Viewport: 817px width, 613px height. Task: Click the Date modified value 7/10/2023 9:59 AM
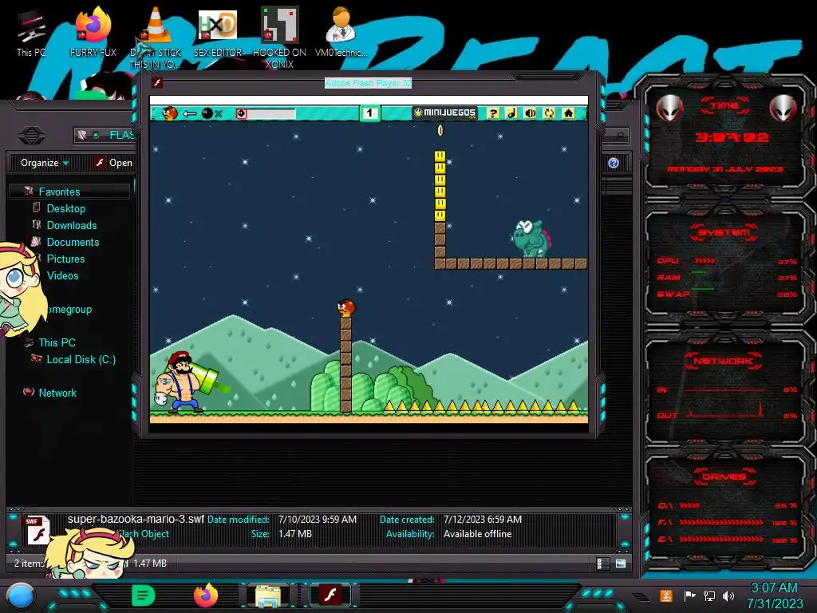click(318, 520)
